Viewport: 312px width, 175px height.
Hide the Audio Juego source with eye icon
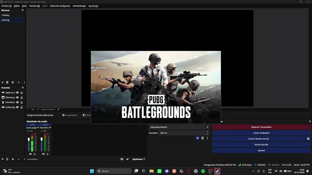point(18,107)
